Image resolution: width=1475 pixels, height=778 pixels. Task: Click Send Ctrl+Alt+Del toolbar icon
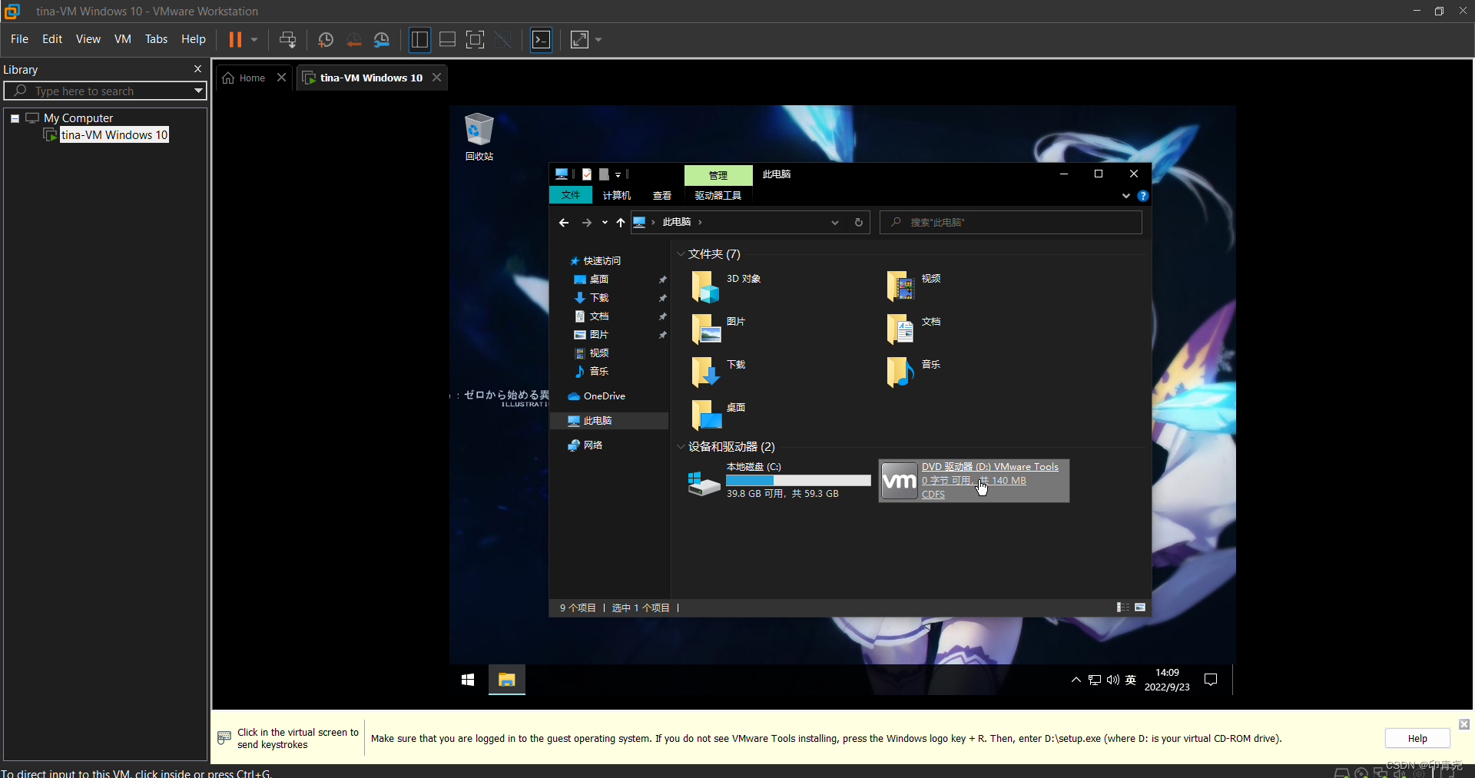[287, 39]
